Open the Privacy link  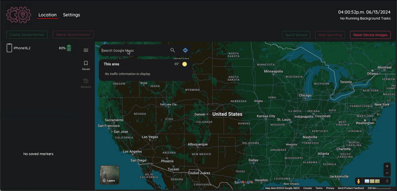[330, 188]
